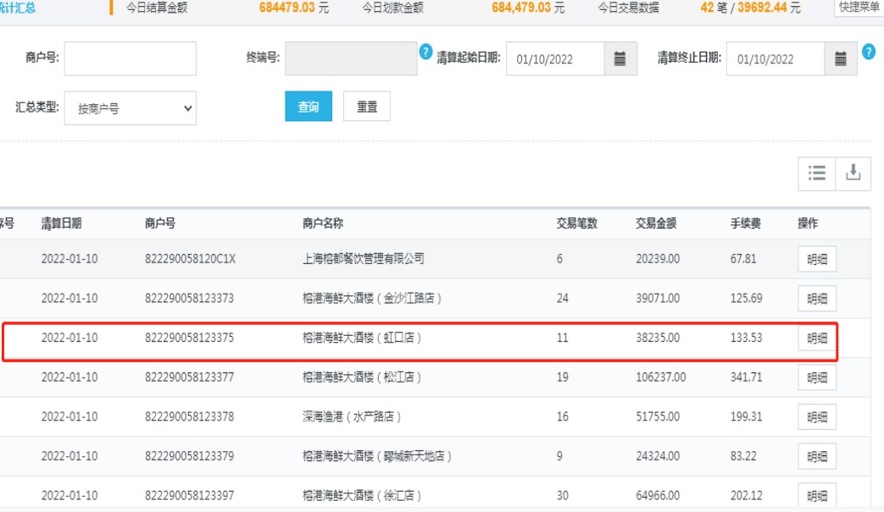Screen dimensions: 884x512
Task: Open the 快捷菜单 shortcut menu
Action: [x=859, y=8]
